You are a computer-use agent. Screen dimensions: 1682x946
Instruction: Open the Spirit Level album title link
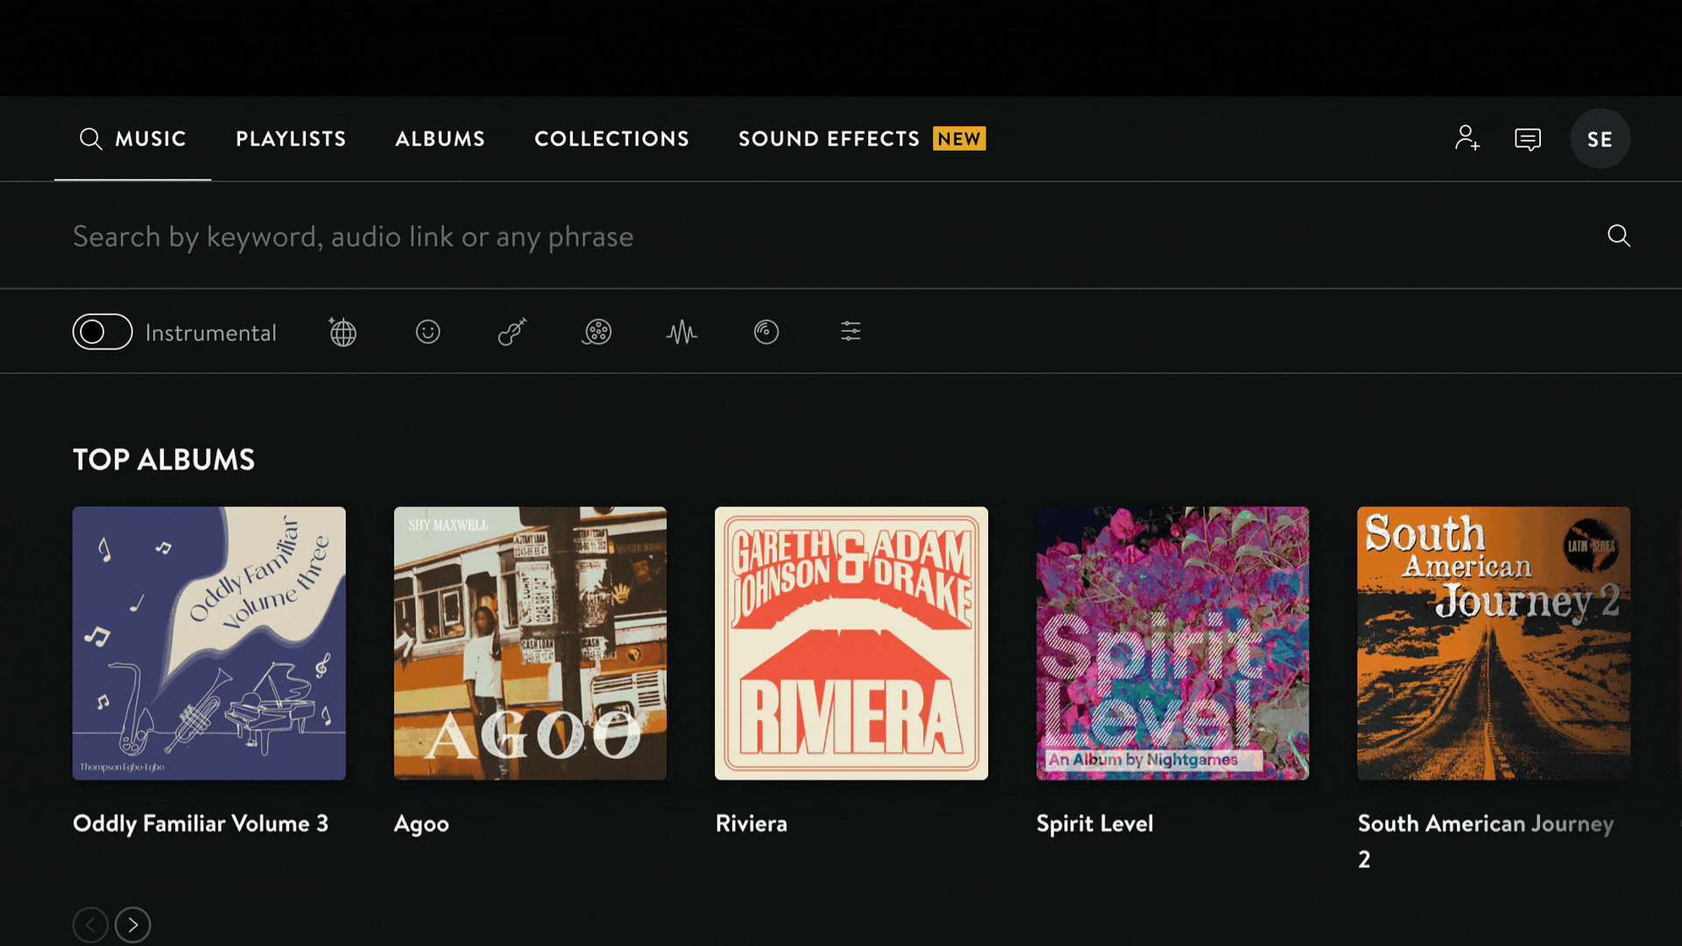(x=1094, y=823)
